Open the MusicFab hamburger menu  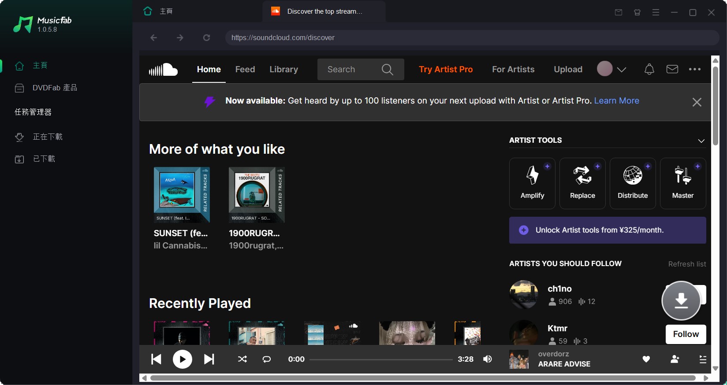[656, 12]
